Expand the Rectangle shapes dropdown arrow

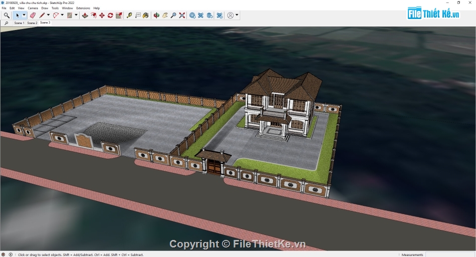[x=76, y=15]
